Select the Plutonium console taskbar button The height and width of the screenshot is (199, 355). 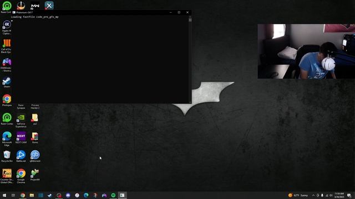122,195
